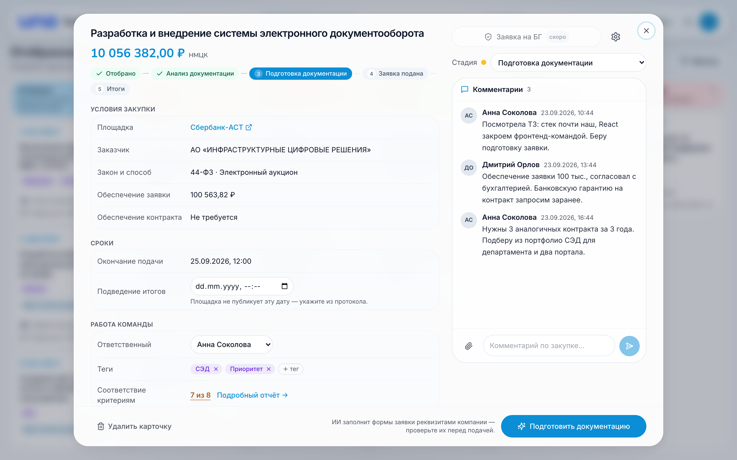Add a new tag with + тег

291,369
